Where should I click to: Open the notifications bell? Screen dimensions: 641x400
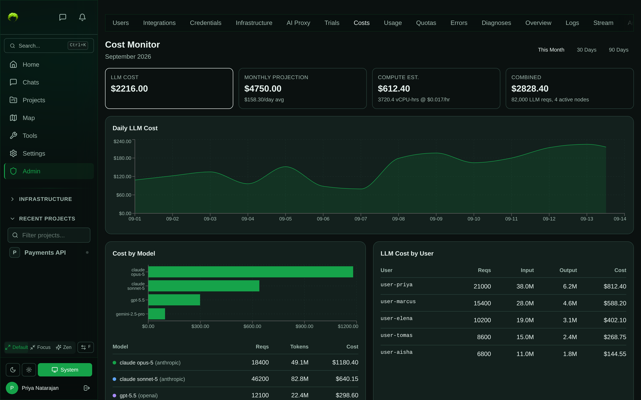(82, 17)
